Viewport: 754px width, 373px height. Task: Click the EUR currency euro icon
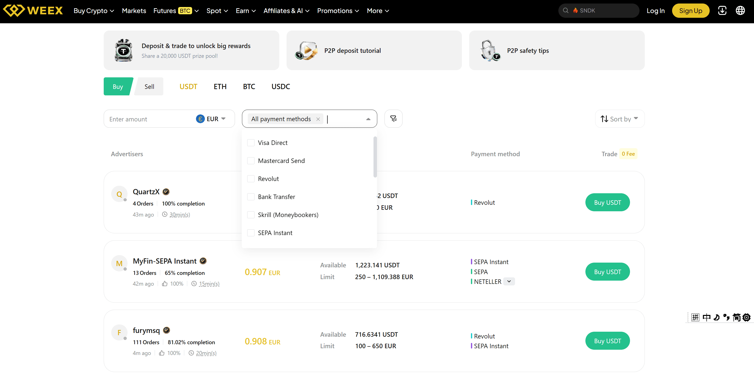(x=200, y=119)
